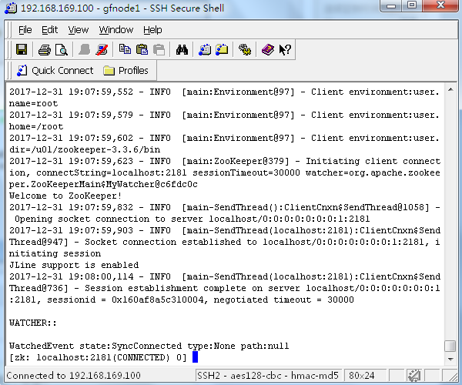The height and width of the screenshot is (385, 462).
Task: Click the 'dir=/u01/zookeeper-3.3.6/bin' text line
Action: tap(85, 149)
